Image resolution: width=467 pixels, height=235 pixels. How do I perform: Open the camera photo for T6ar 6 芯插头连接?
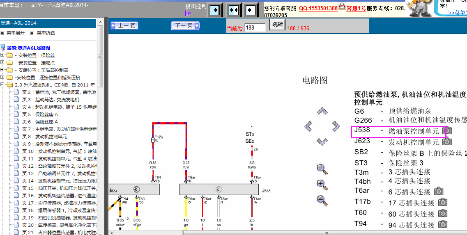point(438,191)
